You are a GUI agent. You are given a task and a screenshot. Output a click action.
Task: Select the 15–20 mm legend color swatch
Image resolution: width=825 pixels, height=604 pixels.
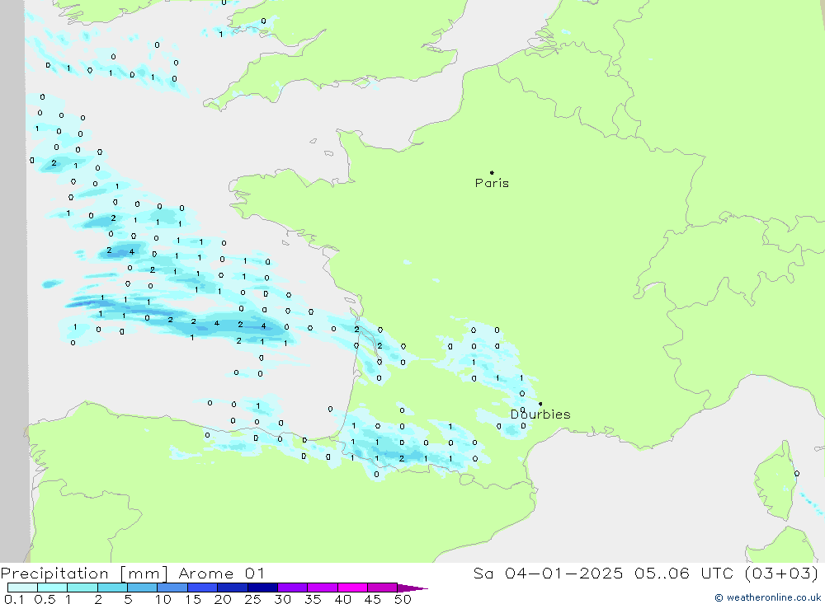pos(202,588)
